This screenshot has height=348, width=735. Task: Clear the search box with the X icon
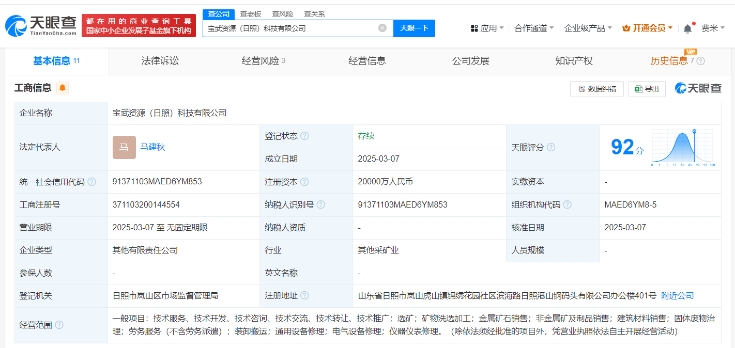click(382, 28)
